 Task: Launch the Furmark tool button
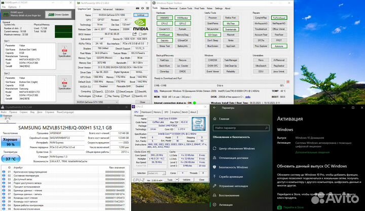point(182,29)
